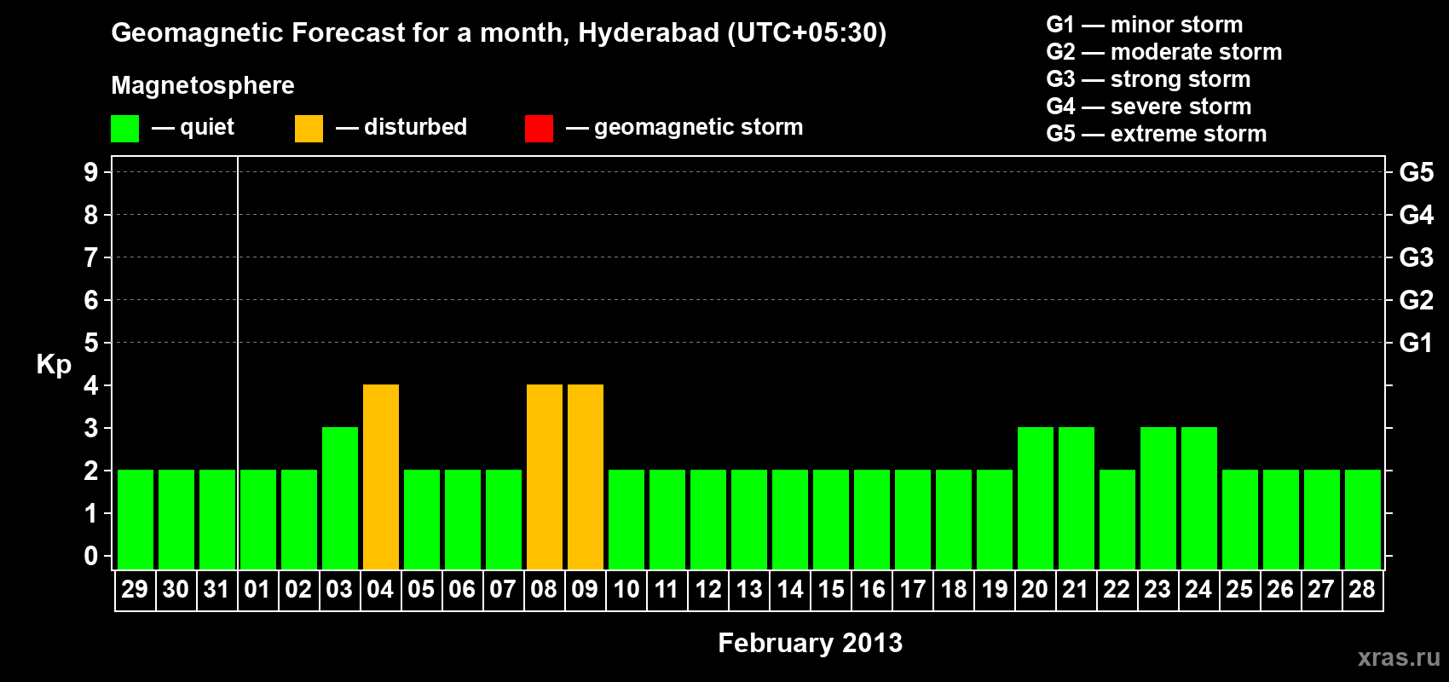1449x682 pixels.
Task: Click date label 04 on the axis
Action: [380, 589]
